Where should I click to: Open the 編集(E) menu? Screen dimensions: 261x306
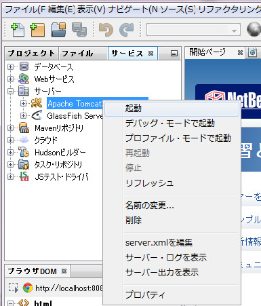(61, 9)
